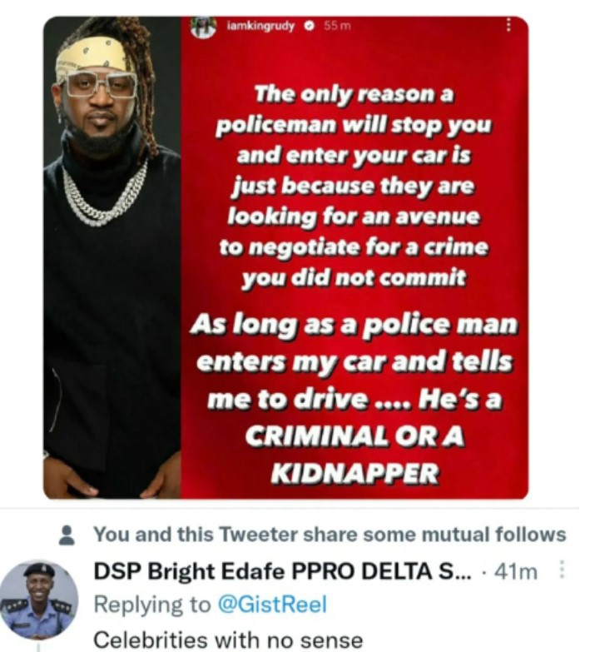Open the story's vertical three-dot menu

508,25
